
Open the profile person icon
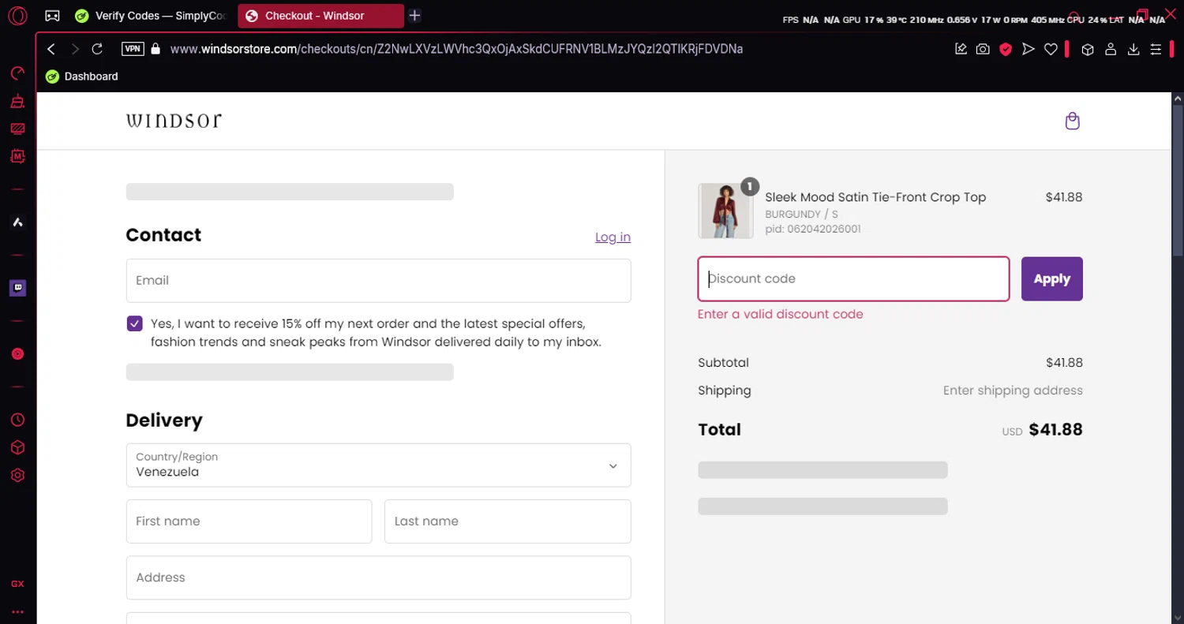pos(1111,49)
